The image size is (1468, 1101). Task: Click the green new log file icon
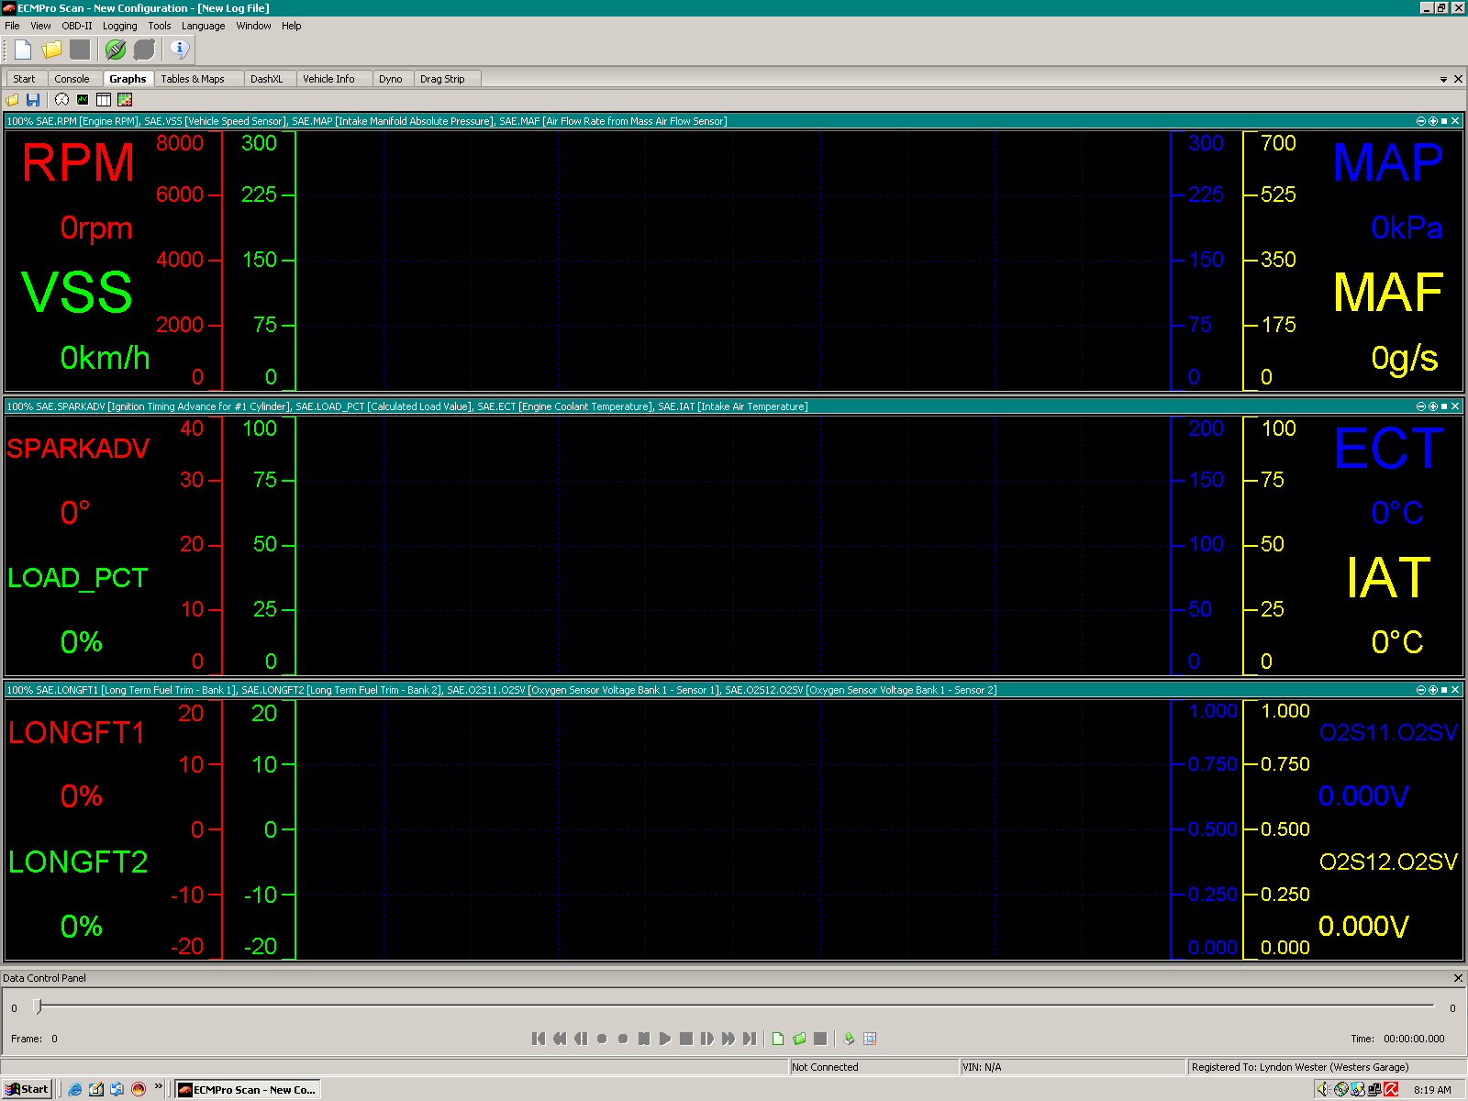pyautogui.click(x=778, y=1039)
